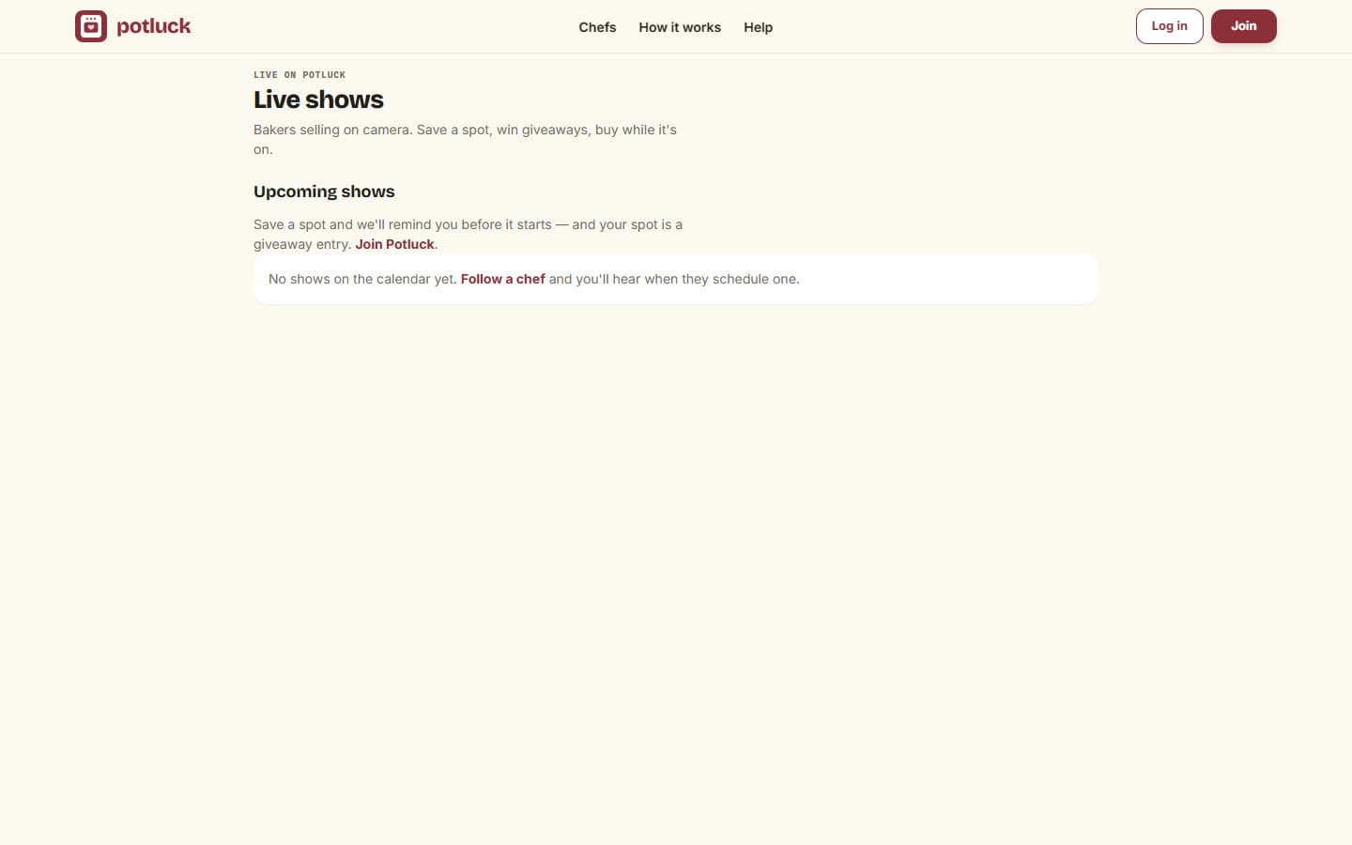Open the Chefs menu item

pos(597,27)
